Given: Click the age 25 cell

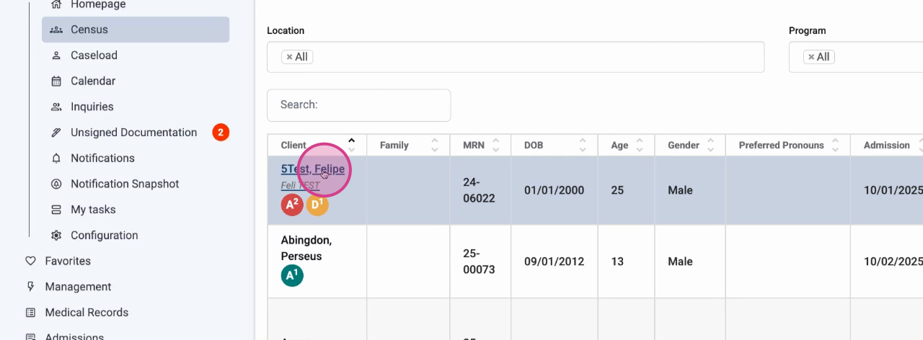Looking at the screenshot, I should point(627,190).
